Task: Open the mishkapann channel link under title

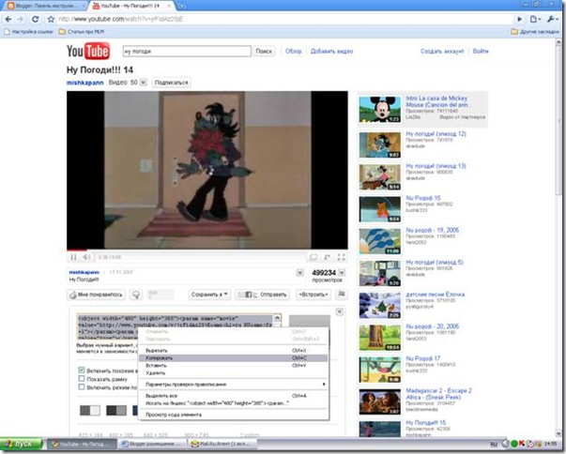Action: (x=84, y=83)
